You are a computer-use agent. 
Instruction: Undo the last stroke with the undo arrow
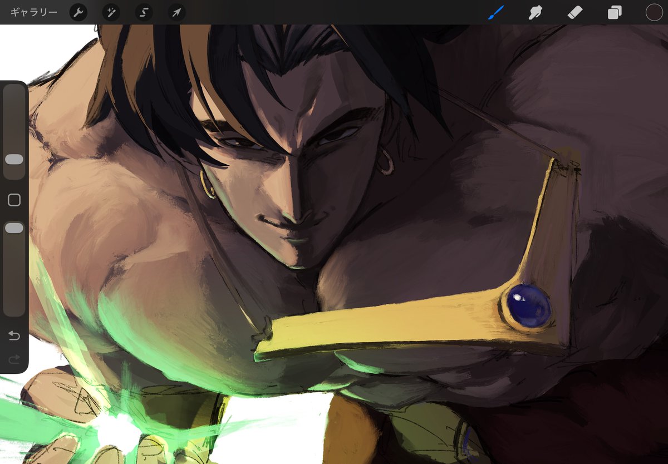pos(14,335)
